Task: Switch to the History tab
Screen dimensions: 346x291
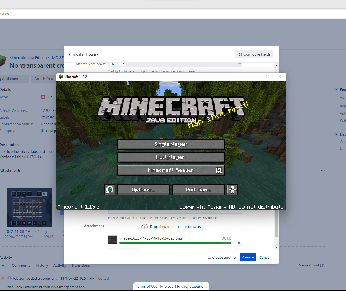Action: point(42,266)
